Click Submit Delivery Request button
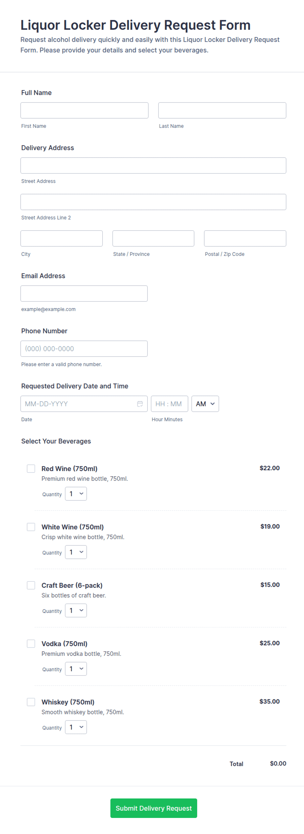Screen dimensions: 304x834 (x=154, y=808)
